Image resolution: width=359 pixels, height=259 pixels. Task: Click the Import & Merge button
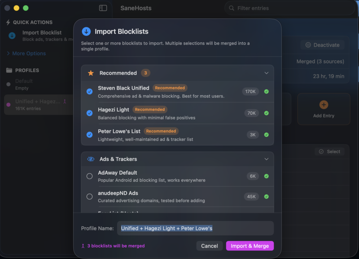point(250,246)
